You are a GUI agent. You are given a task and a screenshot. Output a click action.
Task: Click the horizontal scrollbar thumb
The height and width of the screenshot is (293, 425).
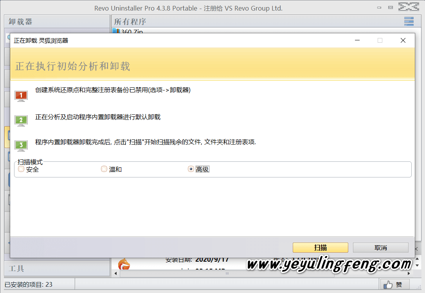coord(227,273)
